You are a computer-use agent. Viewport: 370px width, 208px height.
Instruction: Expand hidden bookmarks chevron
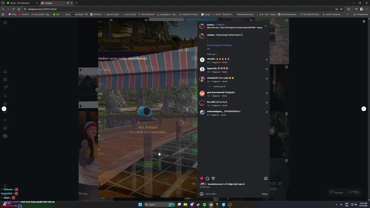click(x=348, y=14)
